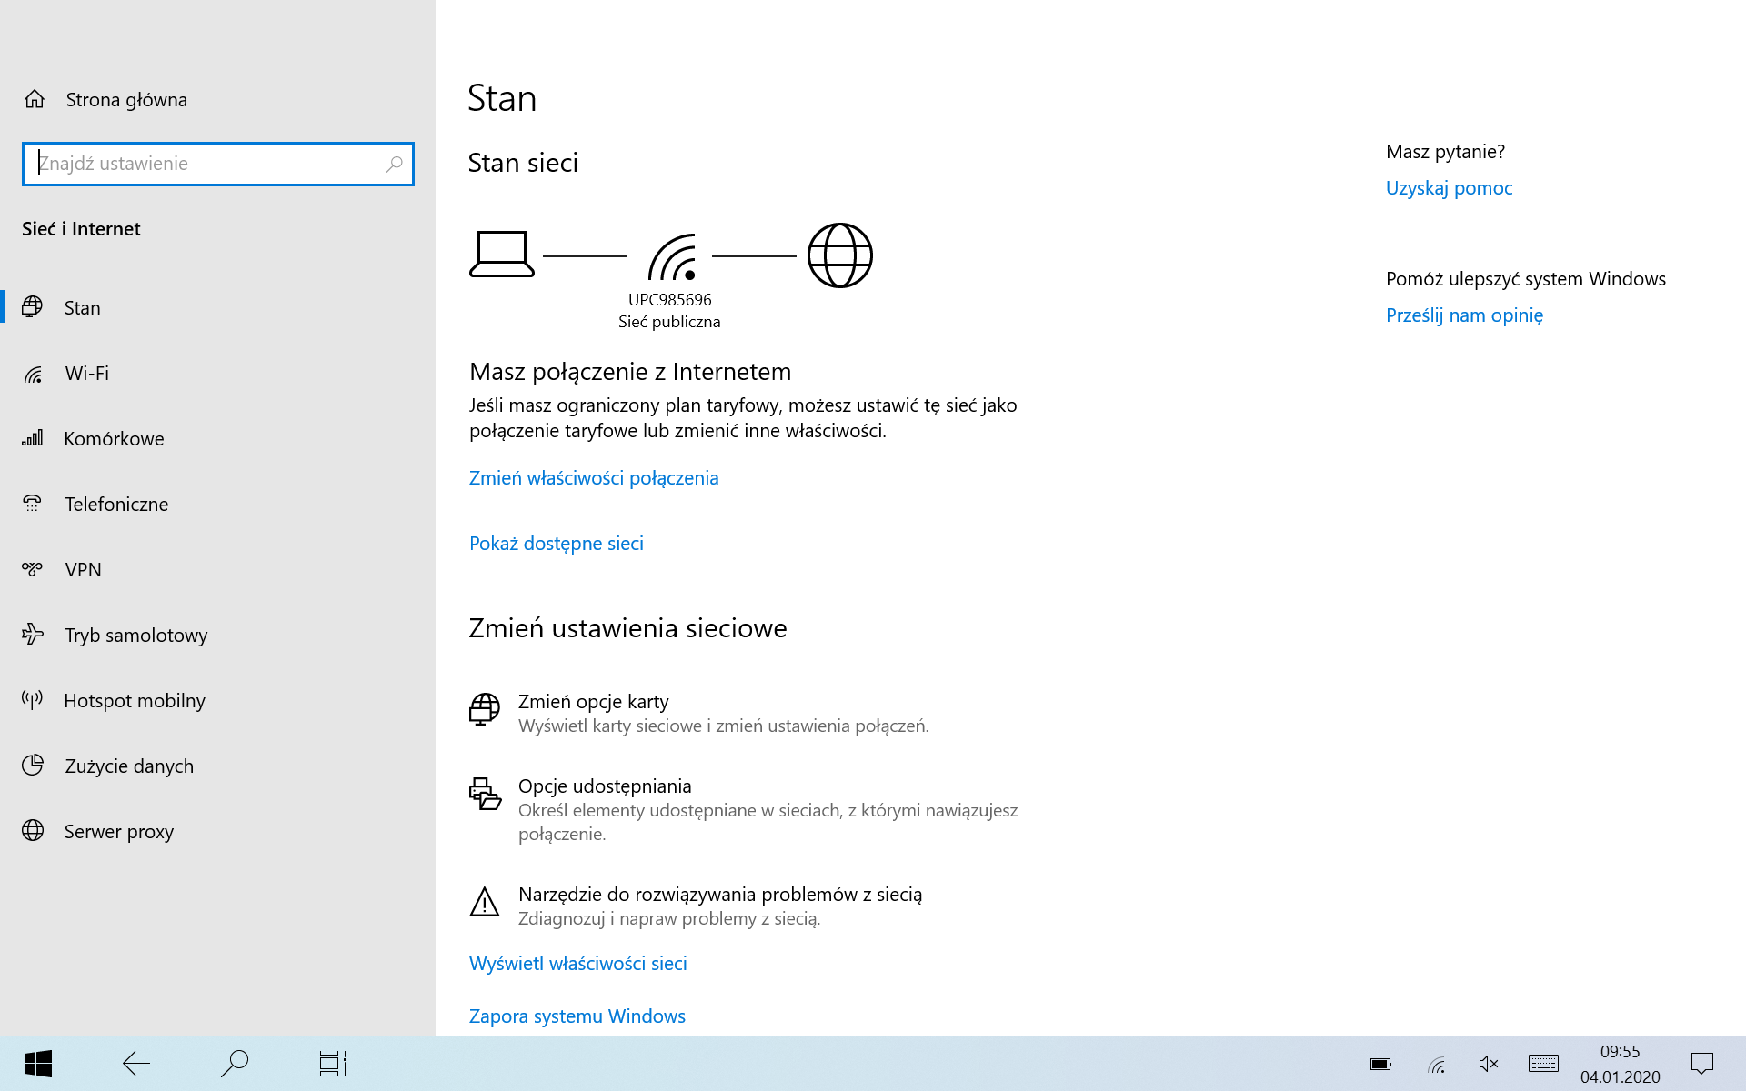
Task: Open Komórkowe network section
Action: pos(114,439)
